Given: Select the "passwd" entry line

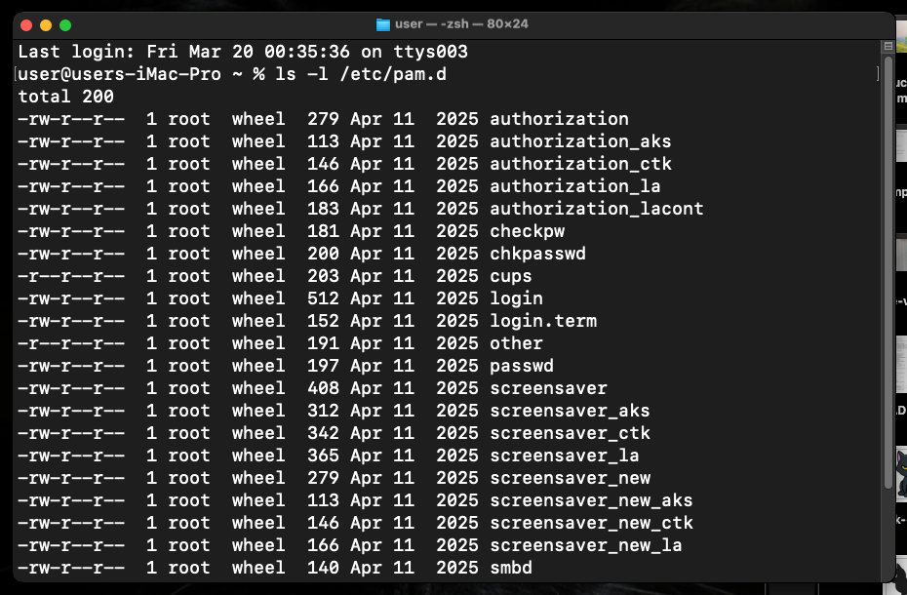Looking at the screenshot, I should pyautogui.click(x=520, y=365).
